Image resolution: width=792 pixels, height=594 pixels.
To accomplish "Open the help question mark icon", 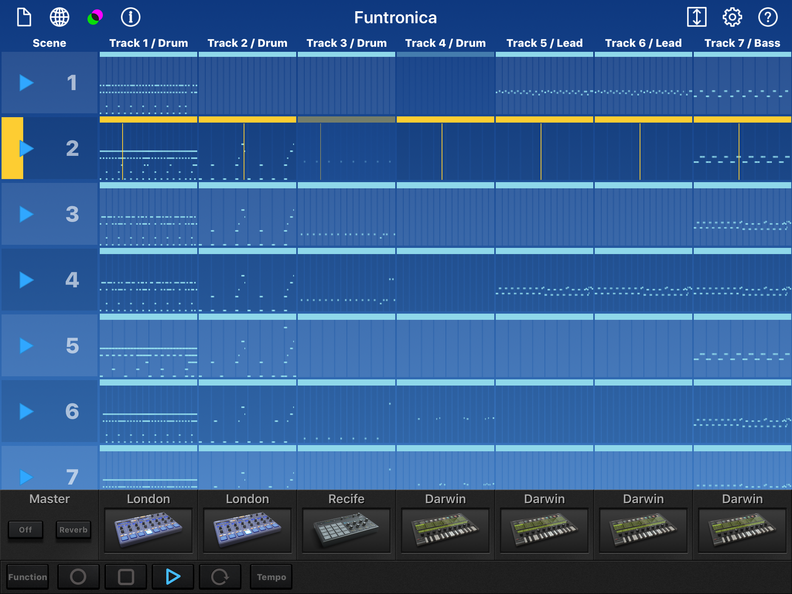I will [768, 17].
